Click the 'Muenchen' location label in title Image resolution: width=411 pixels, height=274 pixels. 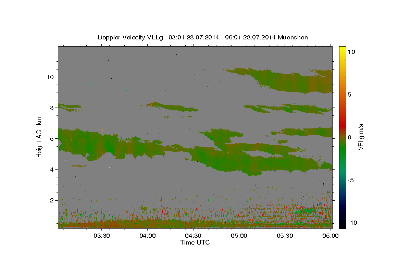click(x=293, y=37)
